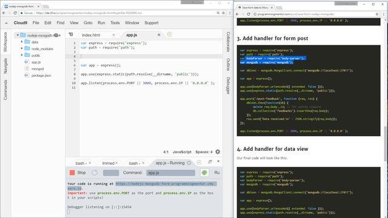Viewport: 388px width, 218px height.
Task: Go back in the Cloud9 browser window
Action: (x=4, y=13)
